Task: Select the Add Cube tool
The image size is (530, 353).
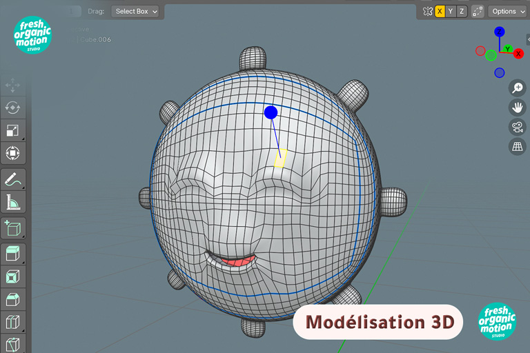Action: pyautogui.click(x=12, y=228)
